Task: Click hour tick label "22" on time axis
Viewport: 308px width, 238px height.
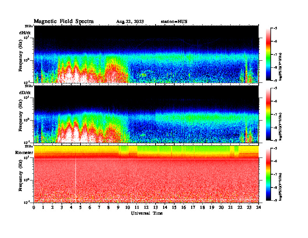Action: coord(240,208)
